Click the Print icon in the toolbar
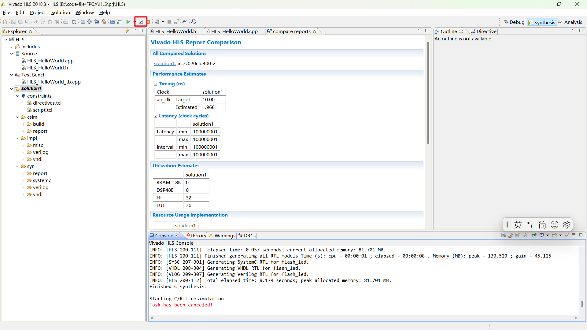The image size is (587, 330). click(65, 22)
